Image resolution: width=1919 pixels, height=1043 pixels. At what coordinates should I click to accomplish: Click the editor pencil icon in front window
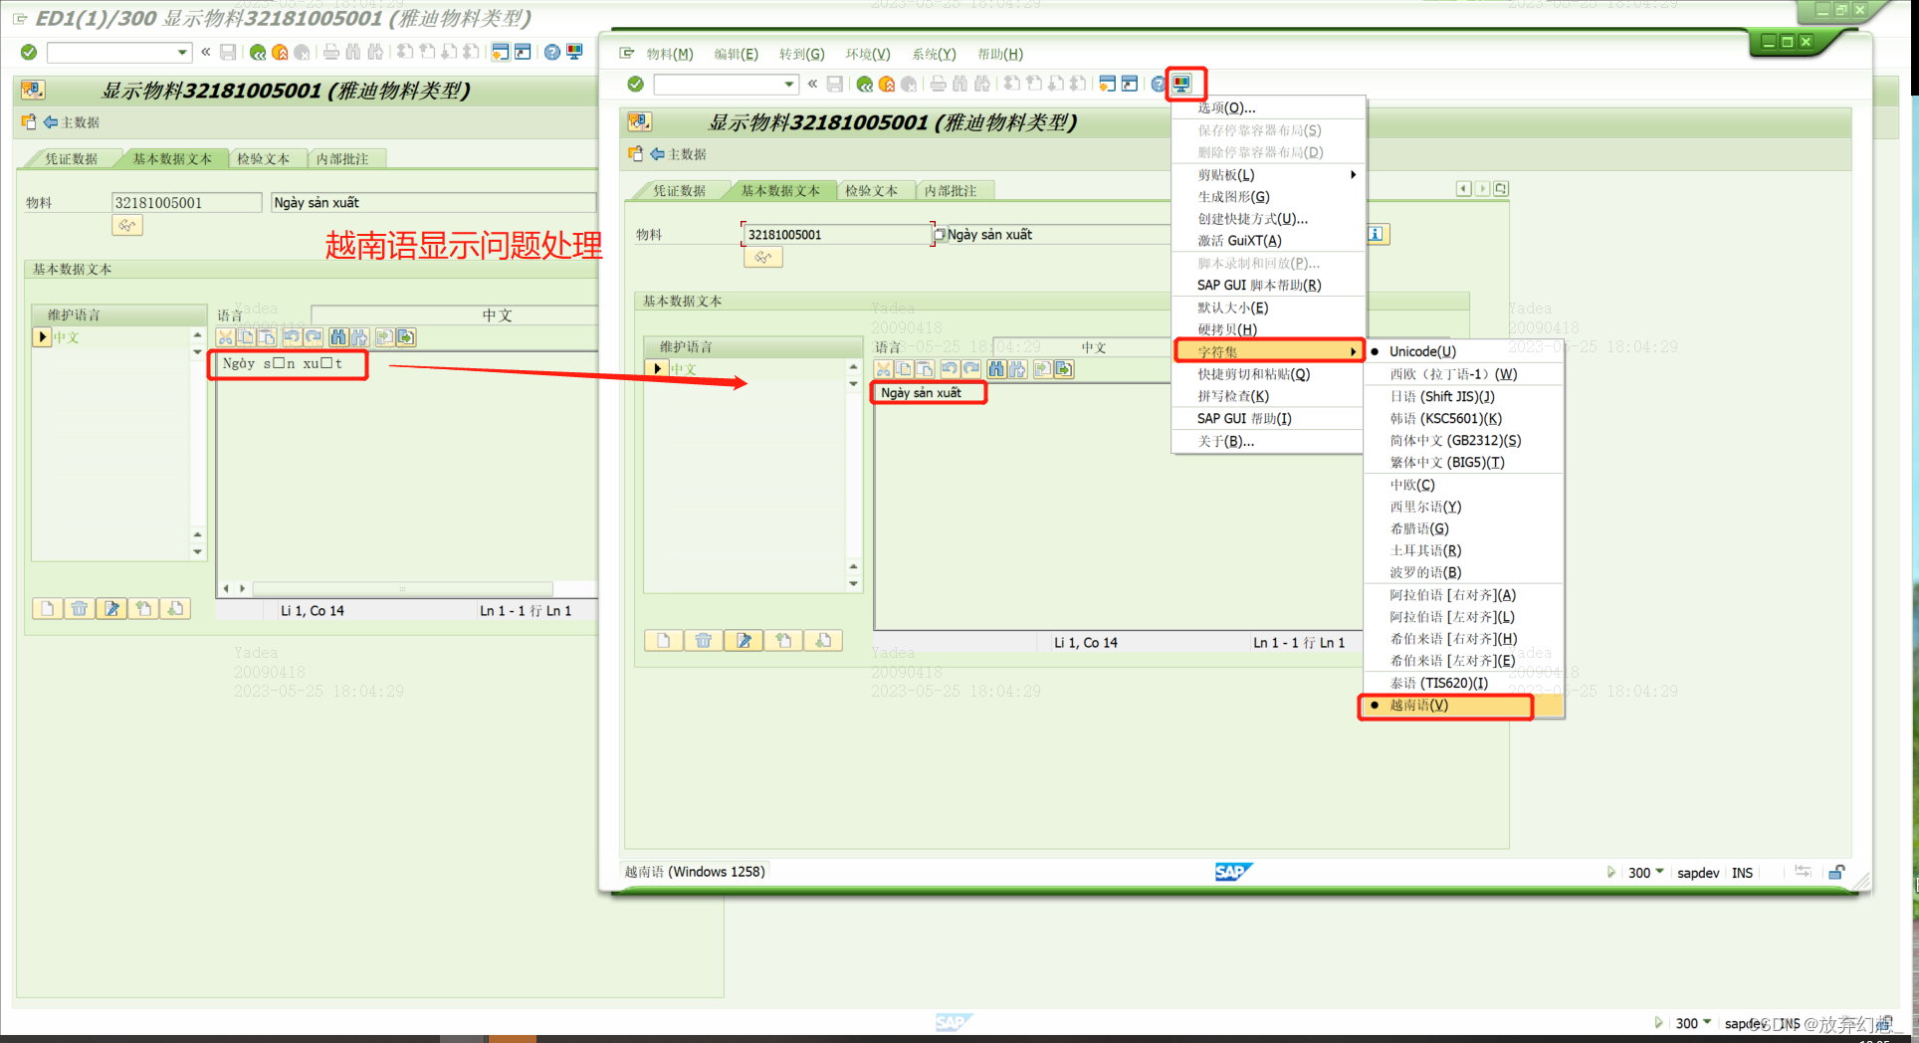coord(744,640)
